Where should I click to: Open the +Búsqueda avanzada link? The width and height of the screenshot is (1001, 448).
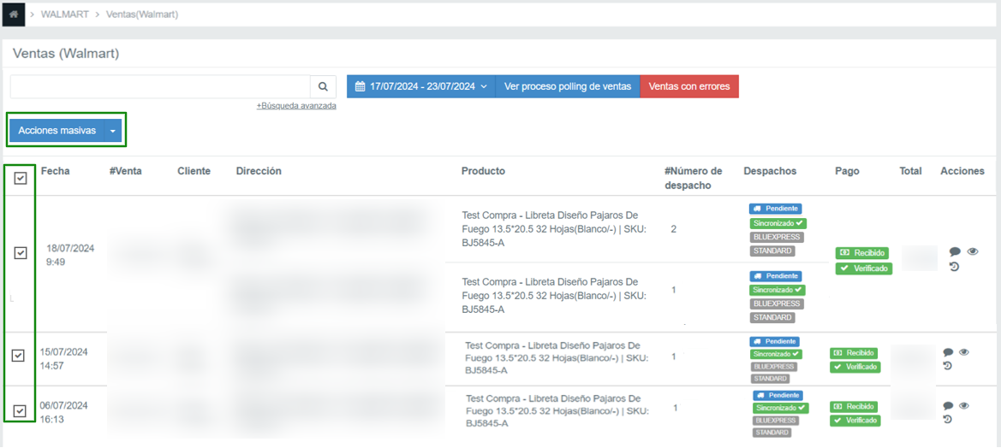[296, 106]
